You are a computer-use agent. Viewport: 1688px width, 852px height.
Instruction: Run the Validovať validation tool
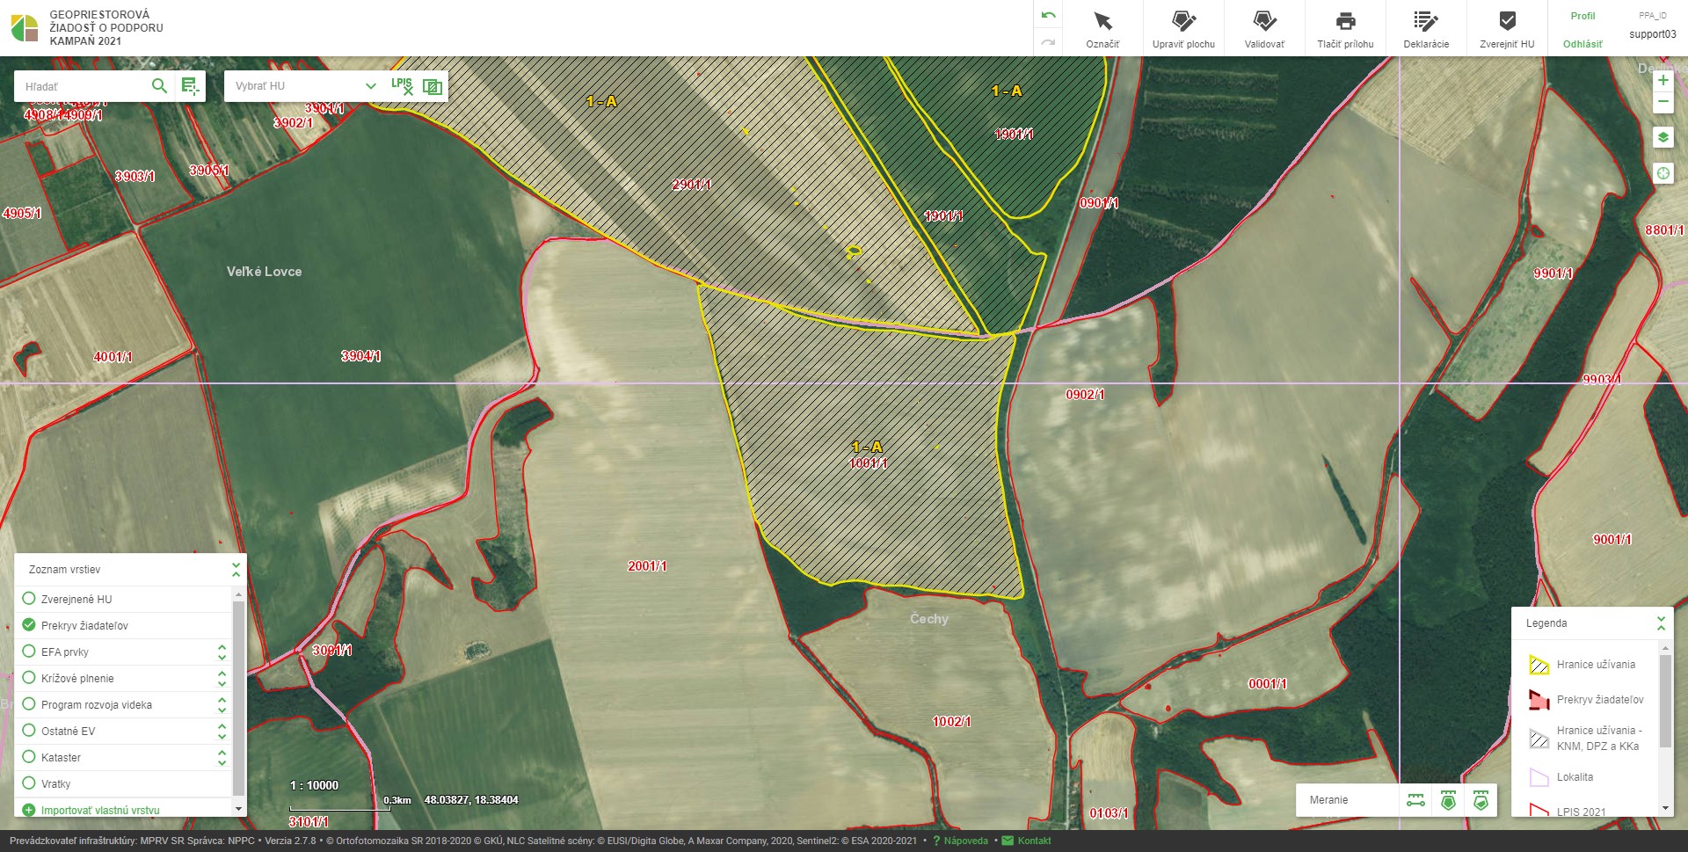coord(1264,28)
